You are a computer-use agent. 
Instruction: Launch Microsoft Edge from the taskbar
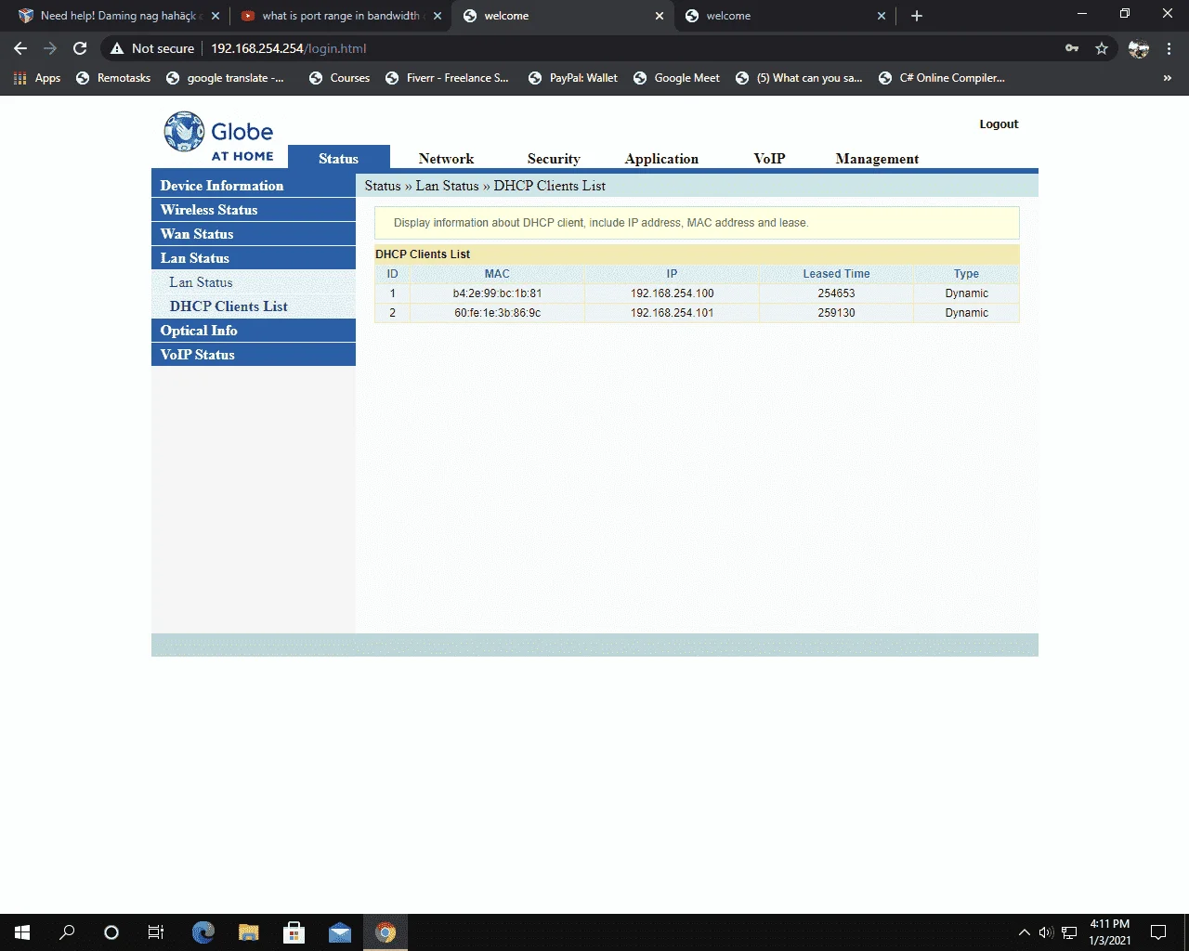(203, 932)
